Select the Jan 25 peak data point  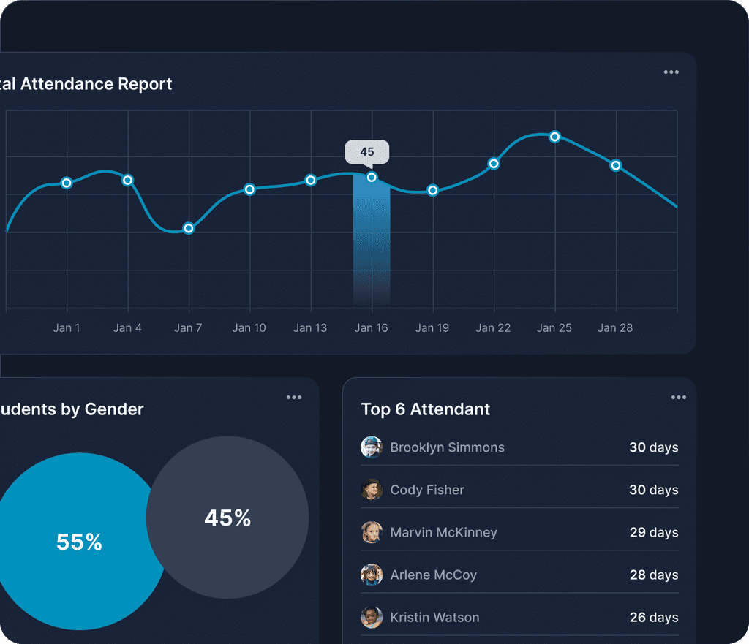point(554,136)
